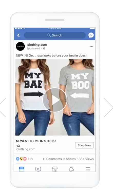Go to next slide with right arrow
Viewport: 113px width, 191px height.
(x=108, y=108)
